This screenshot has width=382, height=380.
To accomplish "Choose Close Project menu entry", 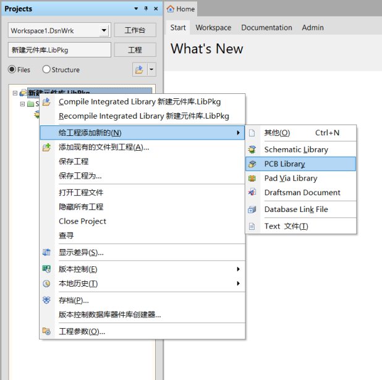I will pyautogui.click(x=142, y=221).
